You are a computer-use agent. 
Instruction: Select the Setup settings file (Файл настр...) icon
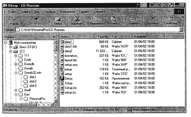point(62,83)
